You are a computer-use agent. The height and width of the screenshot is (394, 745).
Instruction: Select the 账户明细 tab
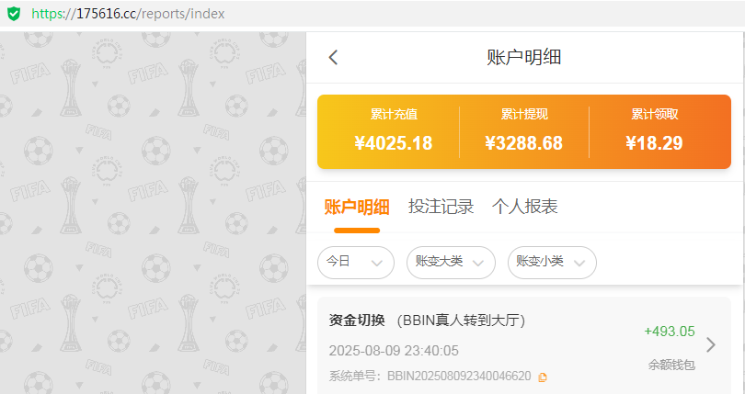(x=357, y=207)
